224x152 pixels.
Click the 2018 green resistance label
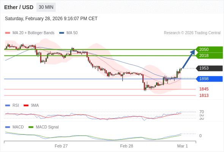pos(209,55)
